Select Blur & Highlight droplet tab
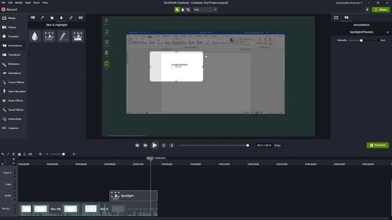Image resolution: width=392 pixels, height=220 pixels. click(x=61, y=18)
